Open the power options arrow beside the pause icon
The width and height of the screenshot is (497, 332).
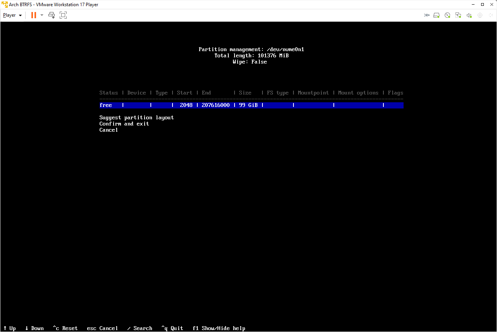tap(42, 15)
